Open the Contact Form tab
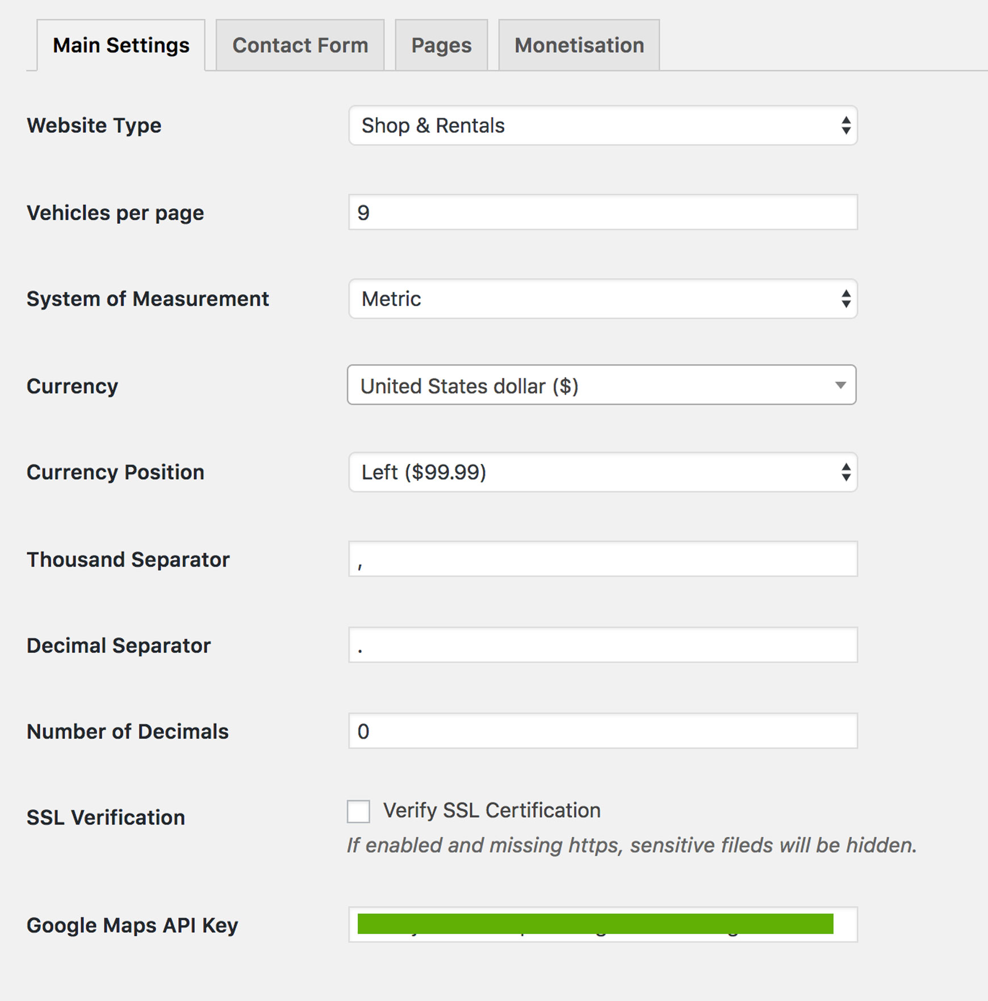 click(300, 45)
